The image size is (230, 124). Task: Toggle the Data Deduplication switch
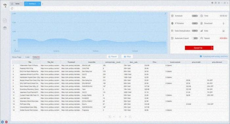coord(195,31)
